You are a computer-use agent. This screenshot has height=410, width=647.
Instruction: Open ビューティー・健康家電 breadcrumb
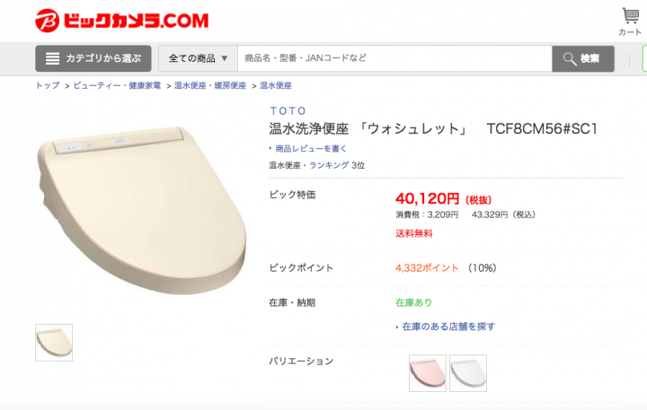point(117,85)
